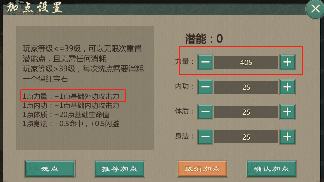Select the 力量 value field showing 405
This screenshot has width=324, height=182.
pos(246,62)
